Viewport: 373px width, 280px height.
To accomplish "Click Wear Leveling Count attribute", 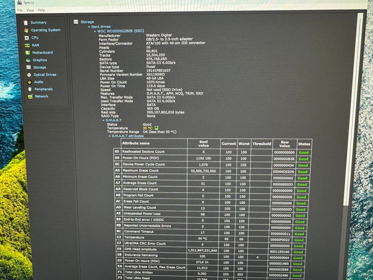I will tap(140, 207).
